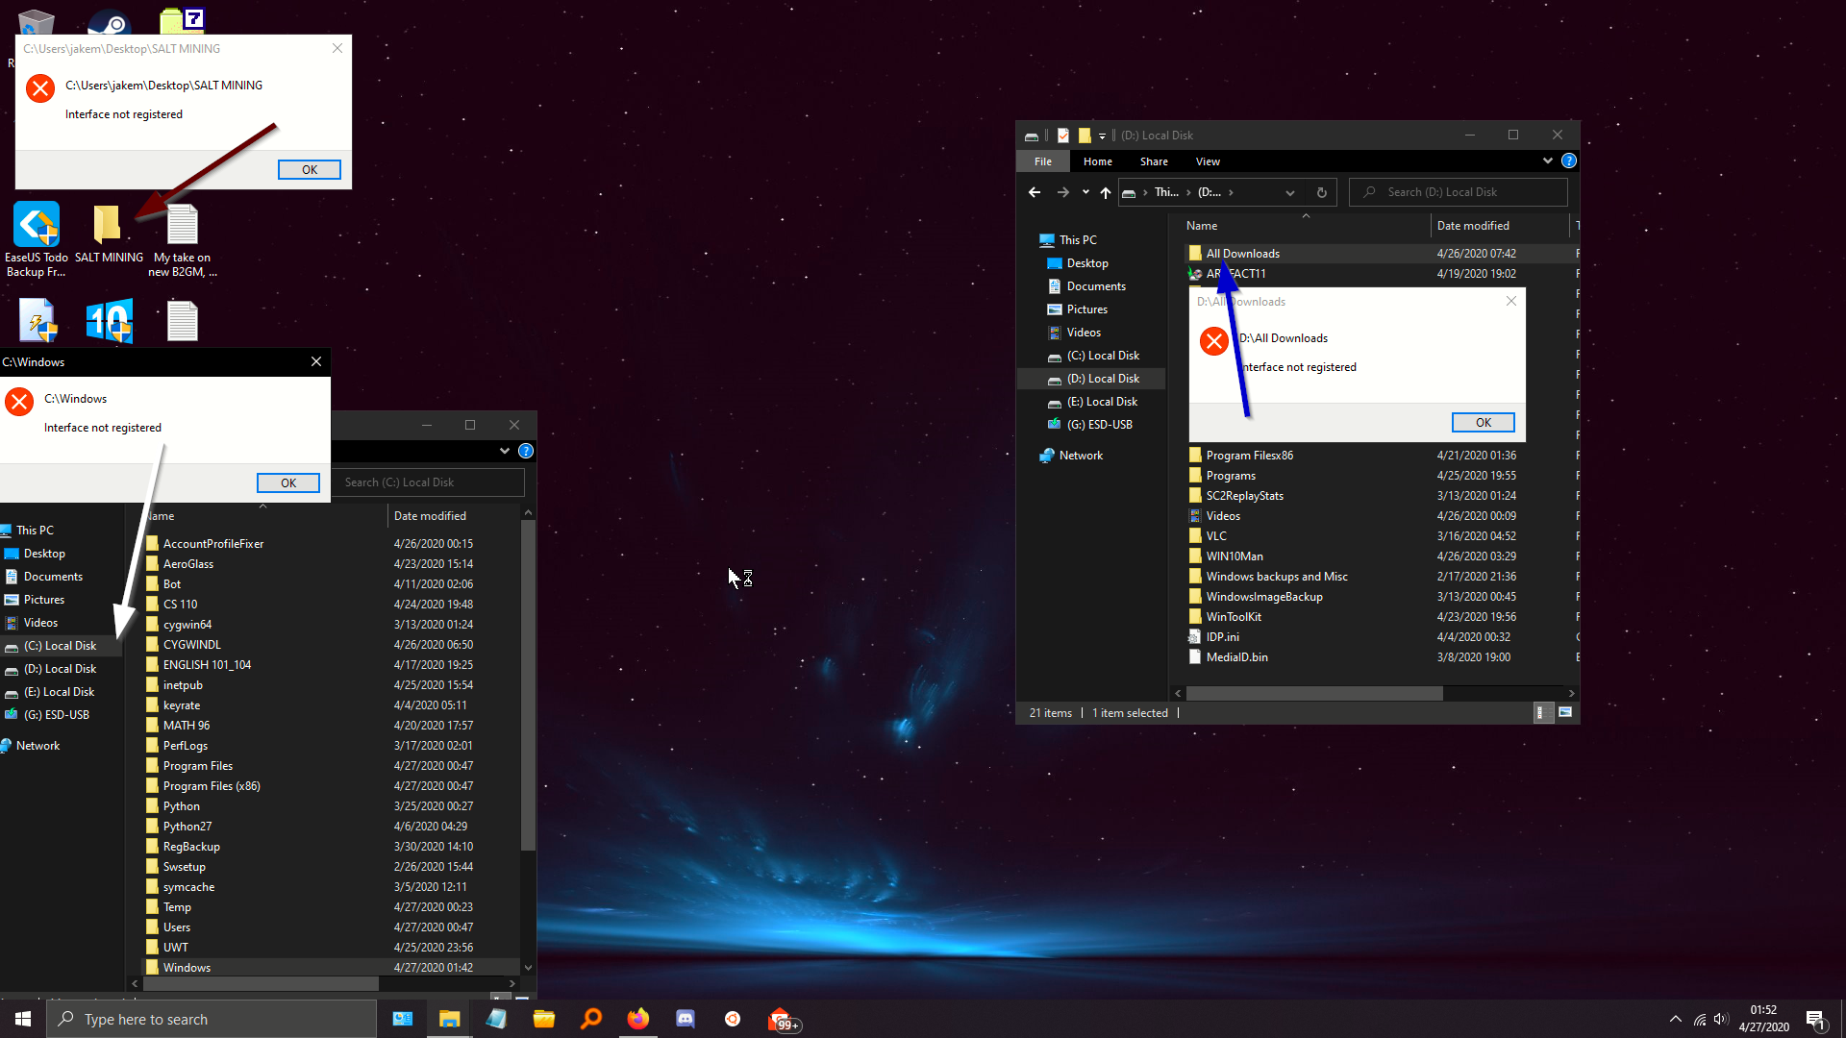Select (E:) Local Disk in the navigation pane
The image size is (1846, 1038).
pyautogui.click(x=1104, y=401)
